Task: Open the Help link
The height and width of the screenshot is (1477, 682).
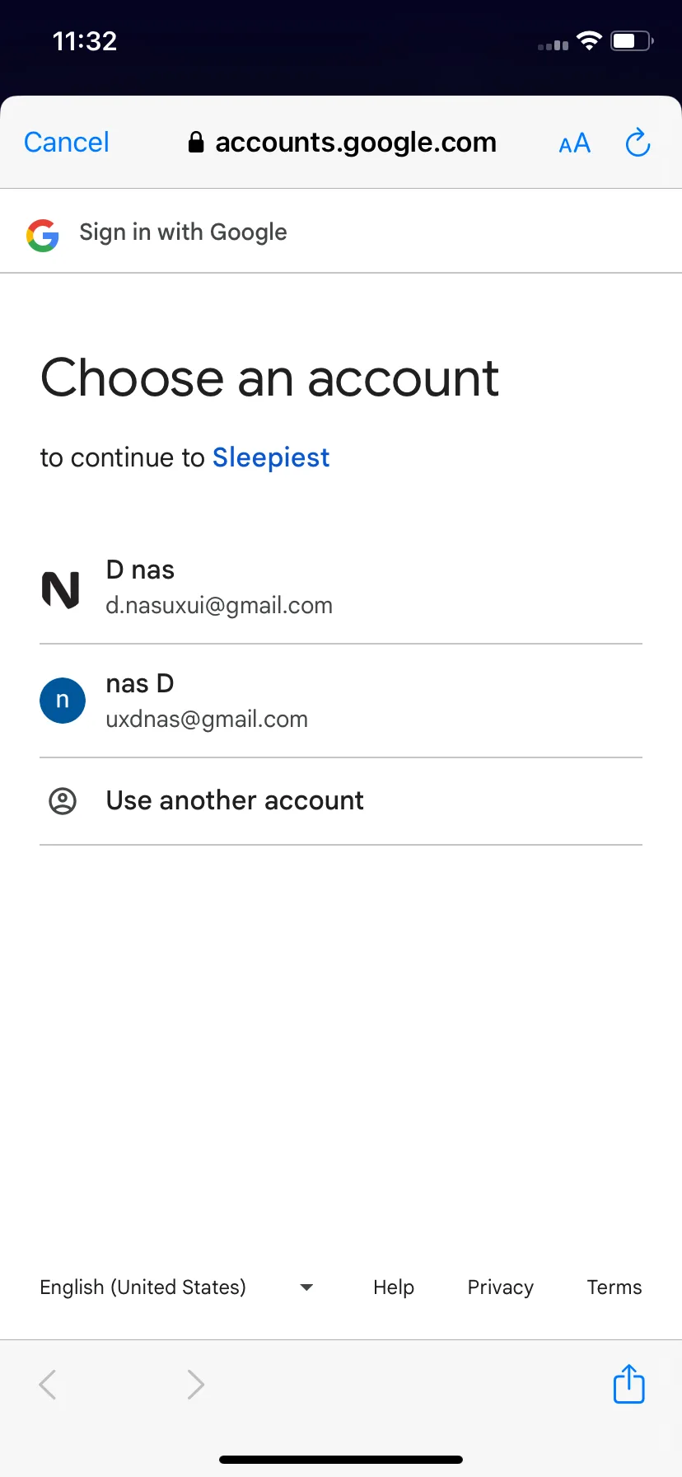Action: (394, 1287)
